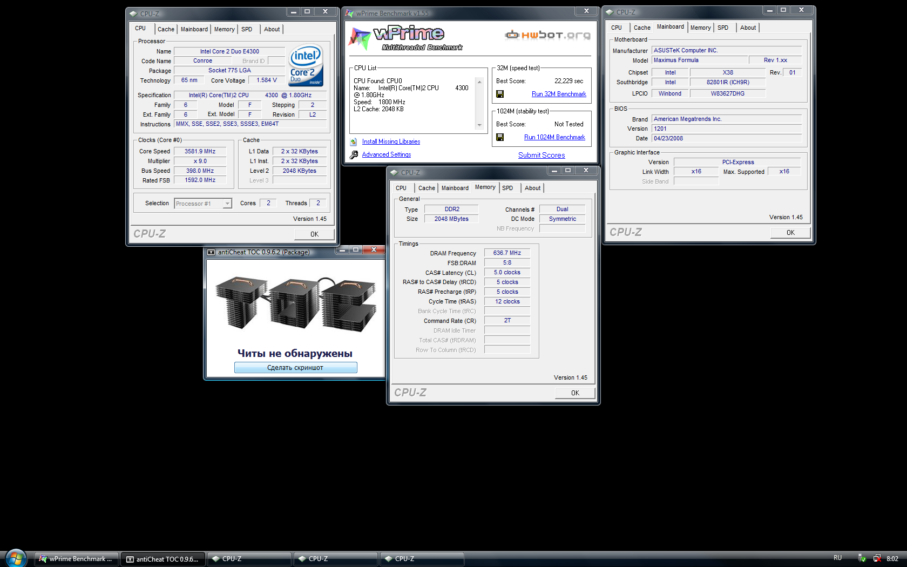Click FSB:DRAM ratio value 5:8
907x567 pixels.
coord(507,263)
